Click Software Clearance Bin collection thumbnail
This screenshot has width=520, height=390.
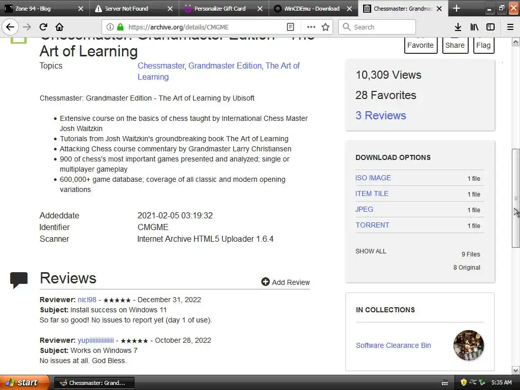[x=468, y=345]
